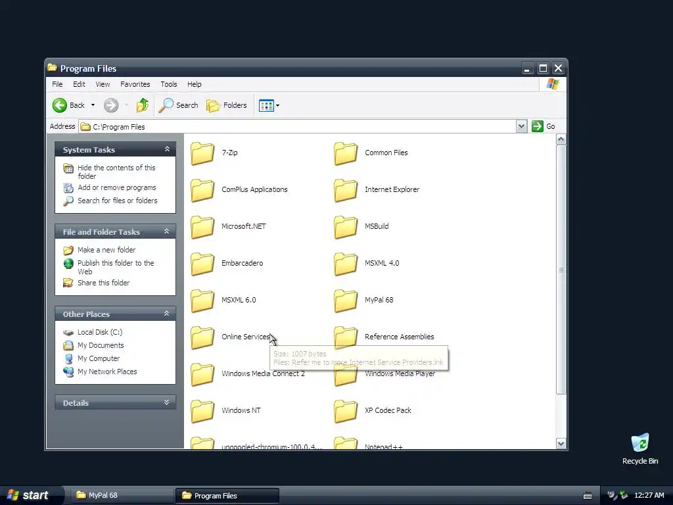
Task: Click the taskbar clock showing 12:27 AM
Action: (x=649, y=495)
